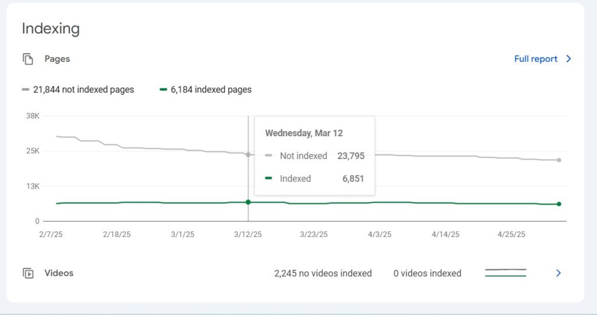Click the Videos mini sparkline chart
Viewport: 597px width, 315px height.
(505, 272)
